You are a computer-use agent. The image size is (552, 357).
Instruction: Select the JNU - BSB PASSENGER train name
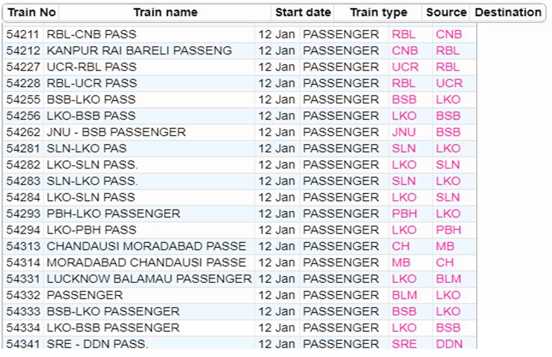pos(116,132)
